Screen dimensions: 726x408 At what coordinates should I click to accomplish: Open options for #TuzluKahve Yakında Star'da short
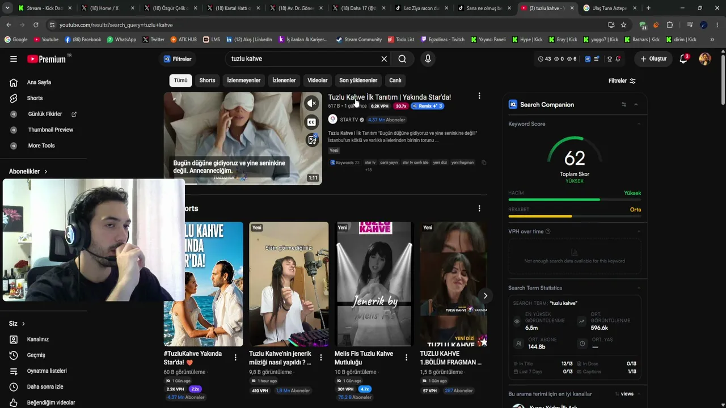[235, 357]
